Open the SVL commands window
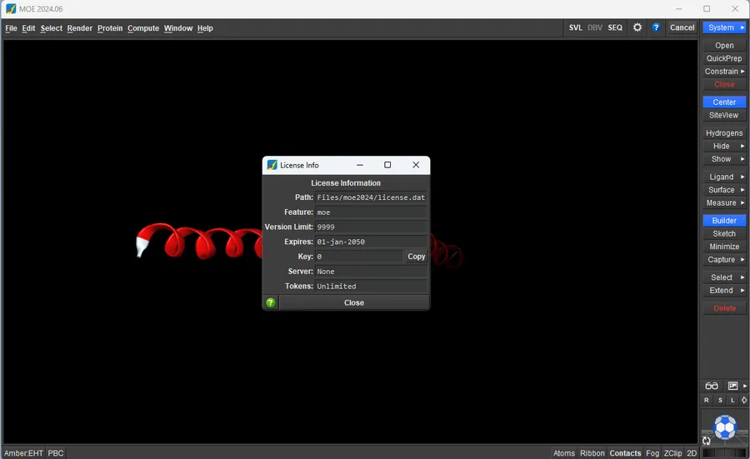This screenshot has width=750, height=459. pyautogui.click(x=575, y=27)
